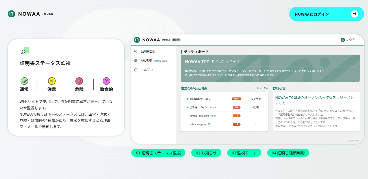Screen dimensions: 368x179
Task: Click the 危険 badge on 日本語ドメイン row
Action: [237, 107]
